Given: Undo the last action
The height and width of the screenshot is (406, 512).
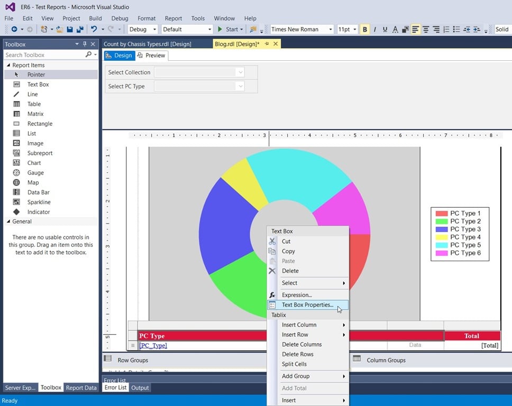Looking at the screenshot, I should coord(94,30).
